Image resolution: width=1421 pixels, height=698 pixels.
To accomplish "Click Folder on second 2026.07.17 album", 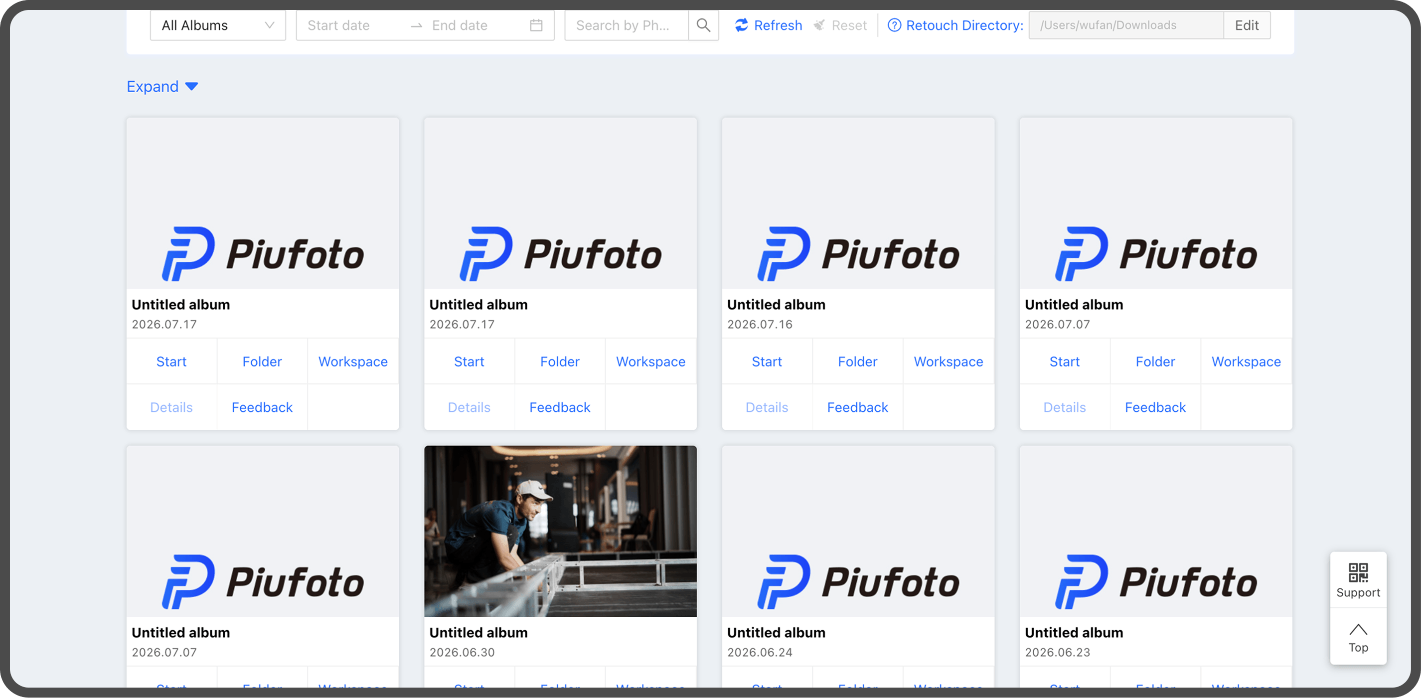I will click(560, 361).
